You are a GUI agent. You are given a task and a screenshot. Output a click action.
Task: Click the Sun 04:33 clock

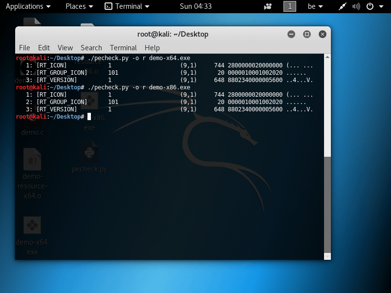point(195,6)
